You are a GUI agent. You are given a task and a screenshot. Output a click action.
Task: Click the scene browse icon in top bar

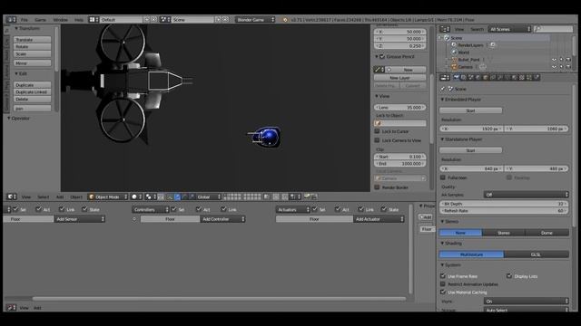click(165, 20)
